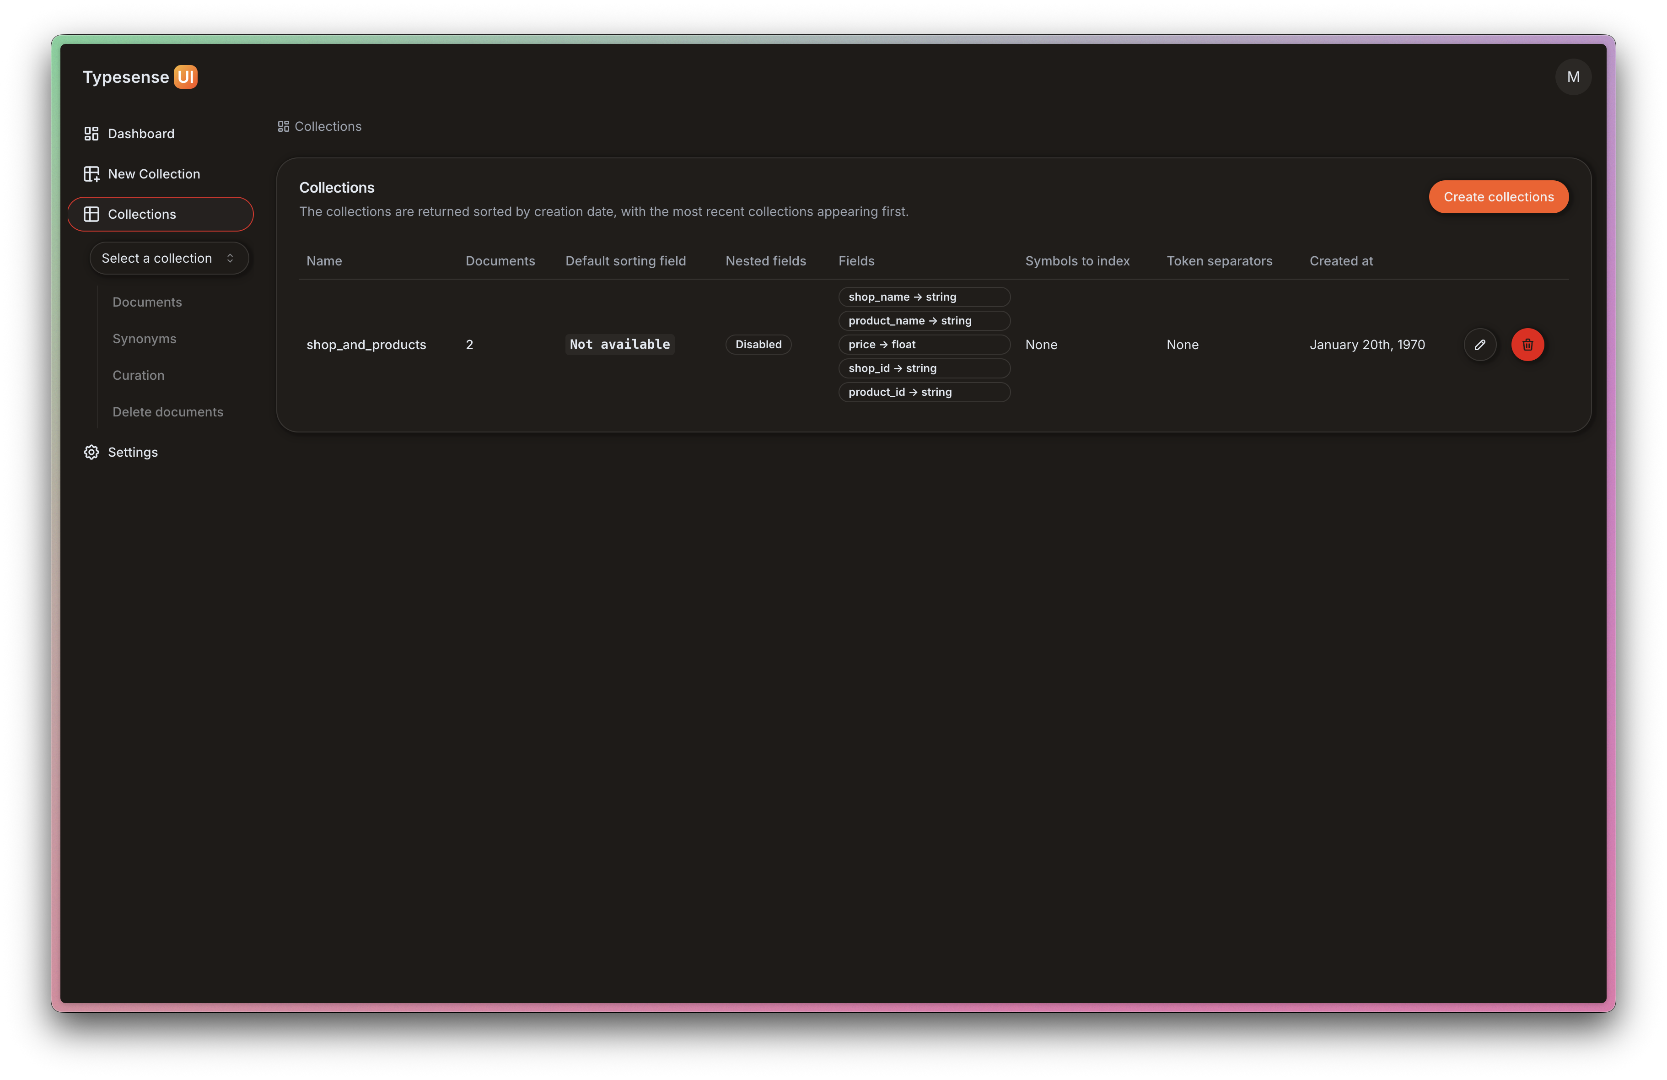This screenshot has height=1080, width=1667.
Task: Click the Documents column header
Action: point(500,261)
